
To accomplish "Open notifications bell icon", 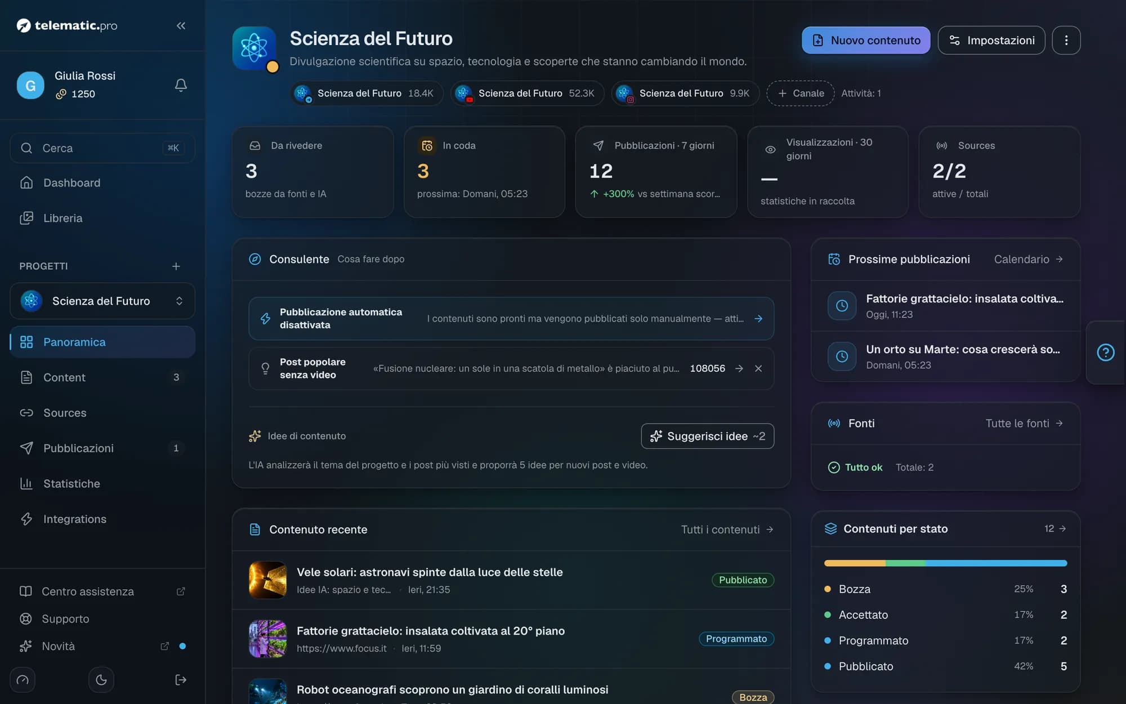I will coord(181,85).
